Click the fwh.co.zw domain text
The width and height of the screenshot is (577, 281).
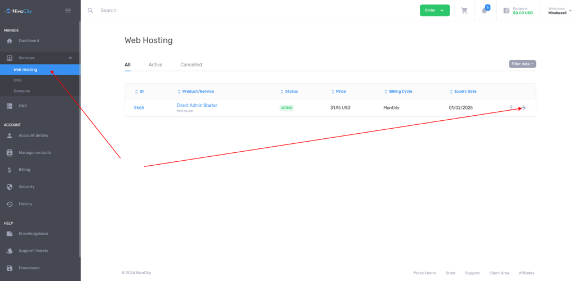coord(185,111)
